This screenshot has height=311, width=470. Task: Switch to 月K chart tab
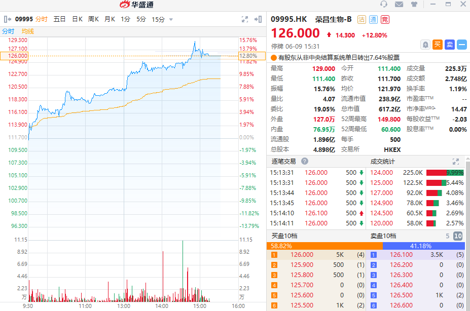(x=110, y=19)
